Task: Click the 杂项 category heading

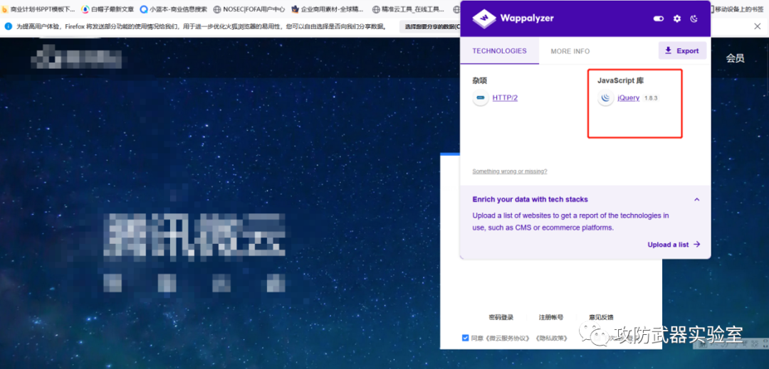Action: [480, 80]
